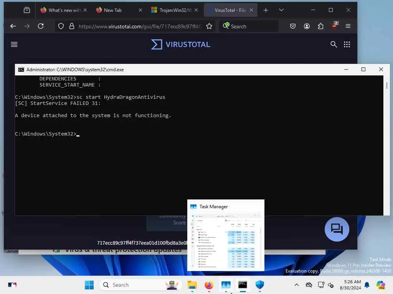The height and width of the screenshot is (294, 393).
Task: Select the Task Manager preview thumbnail
Action: tap(226, 235)
